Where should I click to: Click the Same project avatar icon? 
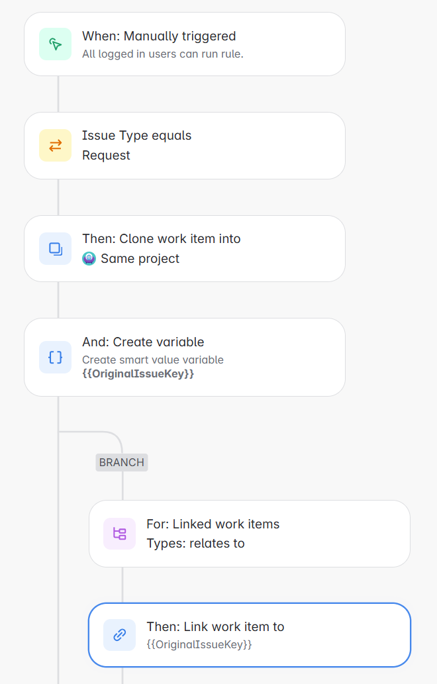[88, 259]
